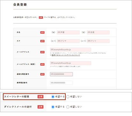Select 希望する for スイーツレターの配信

point(53,97)
